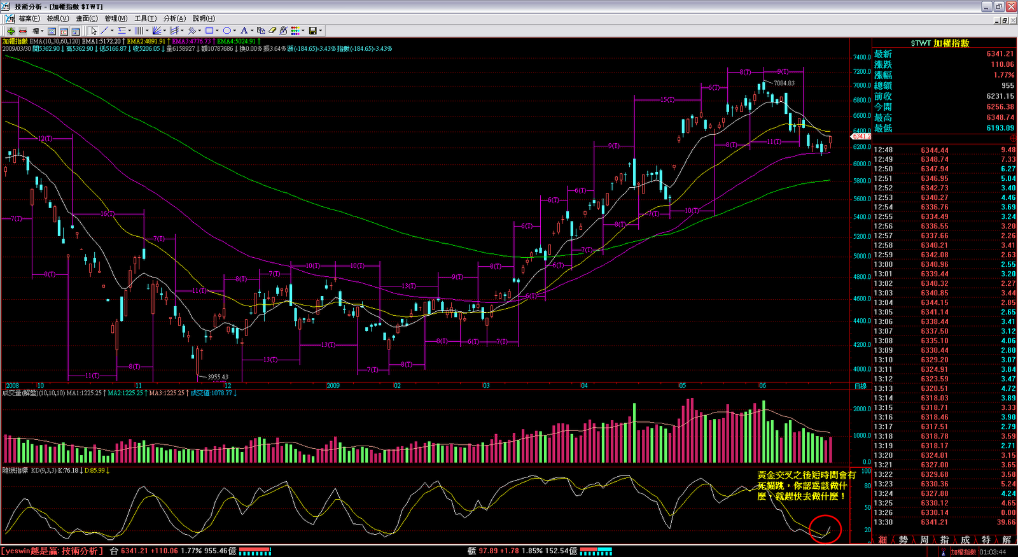Expand the vertical lines tool dropdown
Viewport: 1018px width, 557px height.
147,31
